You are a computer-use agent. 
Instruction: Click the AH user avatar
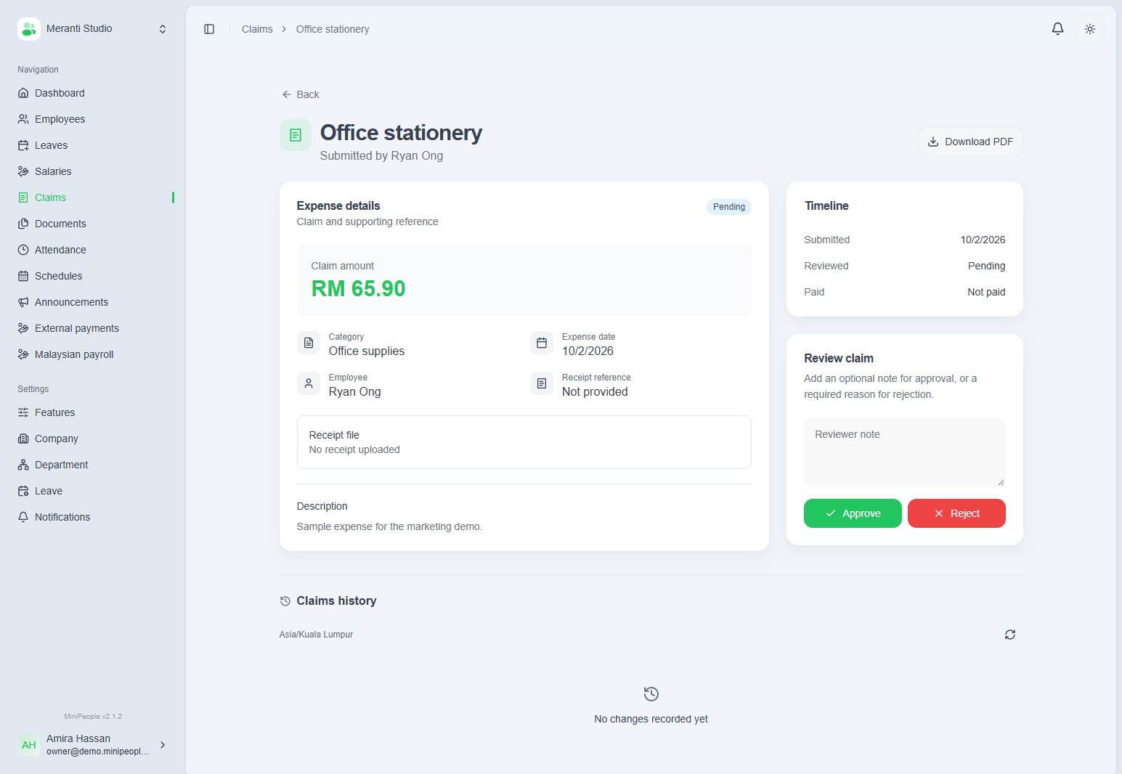[x=29, y=745]
